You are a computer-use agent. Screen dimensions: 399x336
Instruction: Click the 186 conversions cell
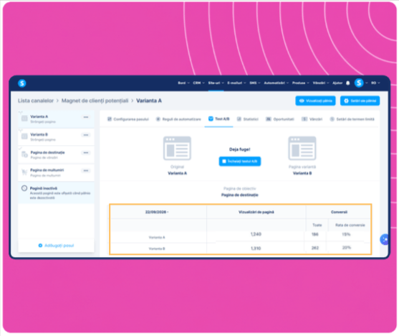(315, 234)
